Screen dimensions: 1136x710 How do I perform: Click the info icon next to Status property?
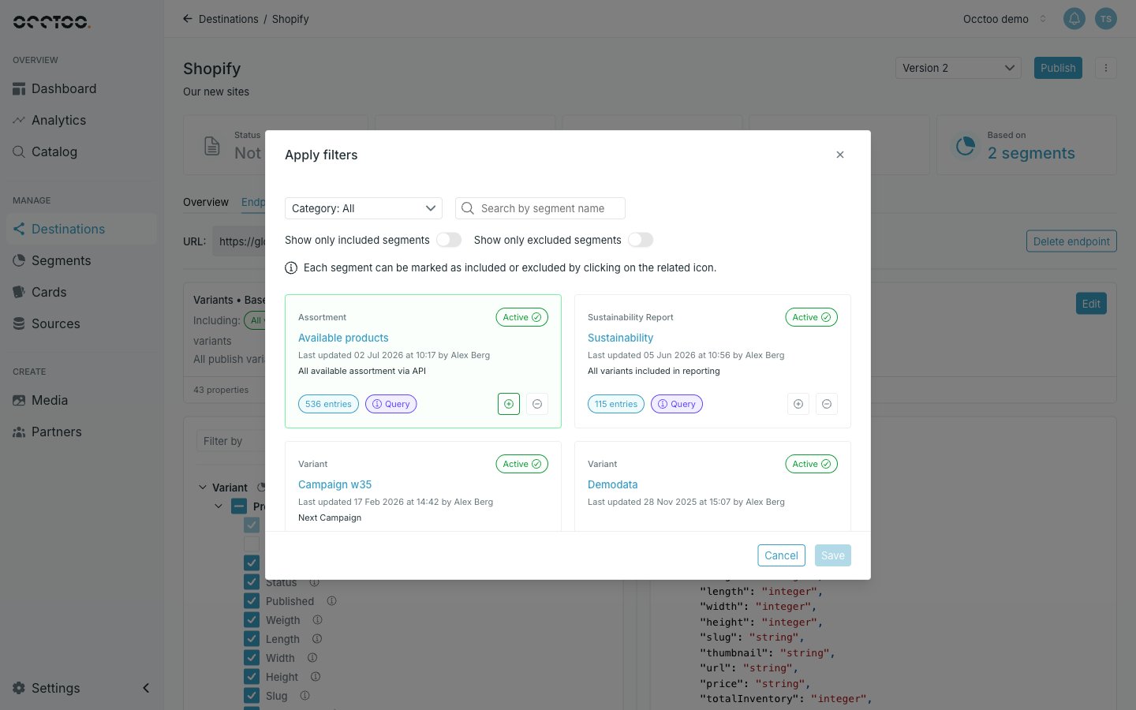(x=315, y=582)
